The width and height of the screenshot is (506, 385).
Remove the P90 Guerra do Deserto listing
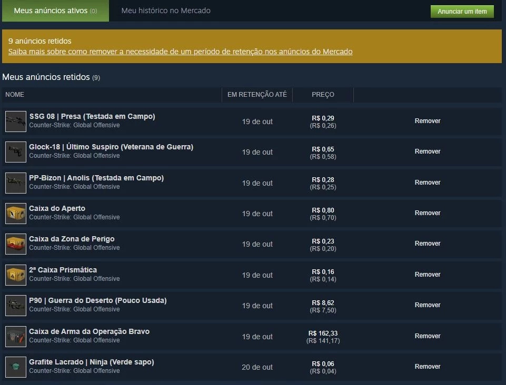[x=427, y=305]
